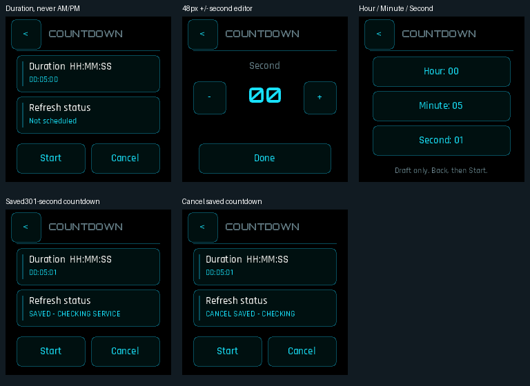Go back in 'Duration, never AM/PM' panel
Image resolution: width=530 pixels, height=386 pixels.
pyautogui.click(x=26, y=34)
